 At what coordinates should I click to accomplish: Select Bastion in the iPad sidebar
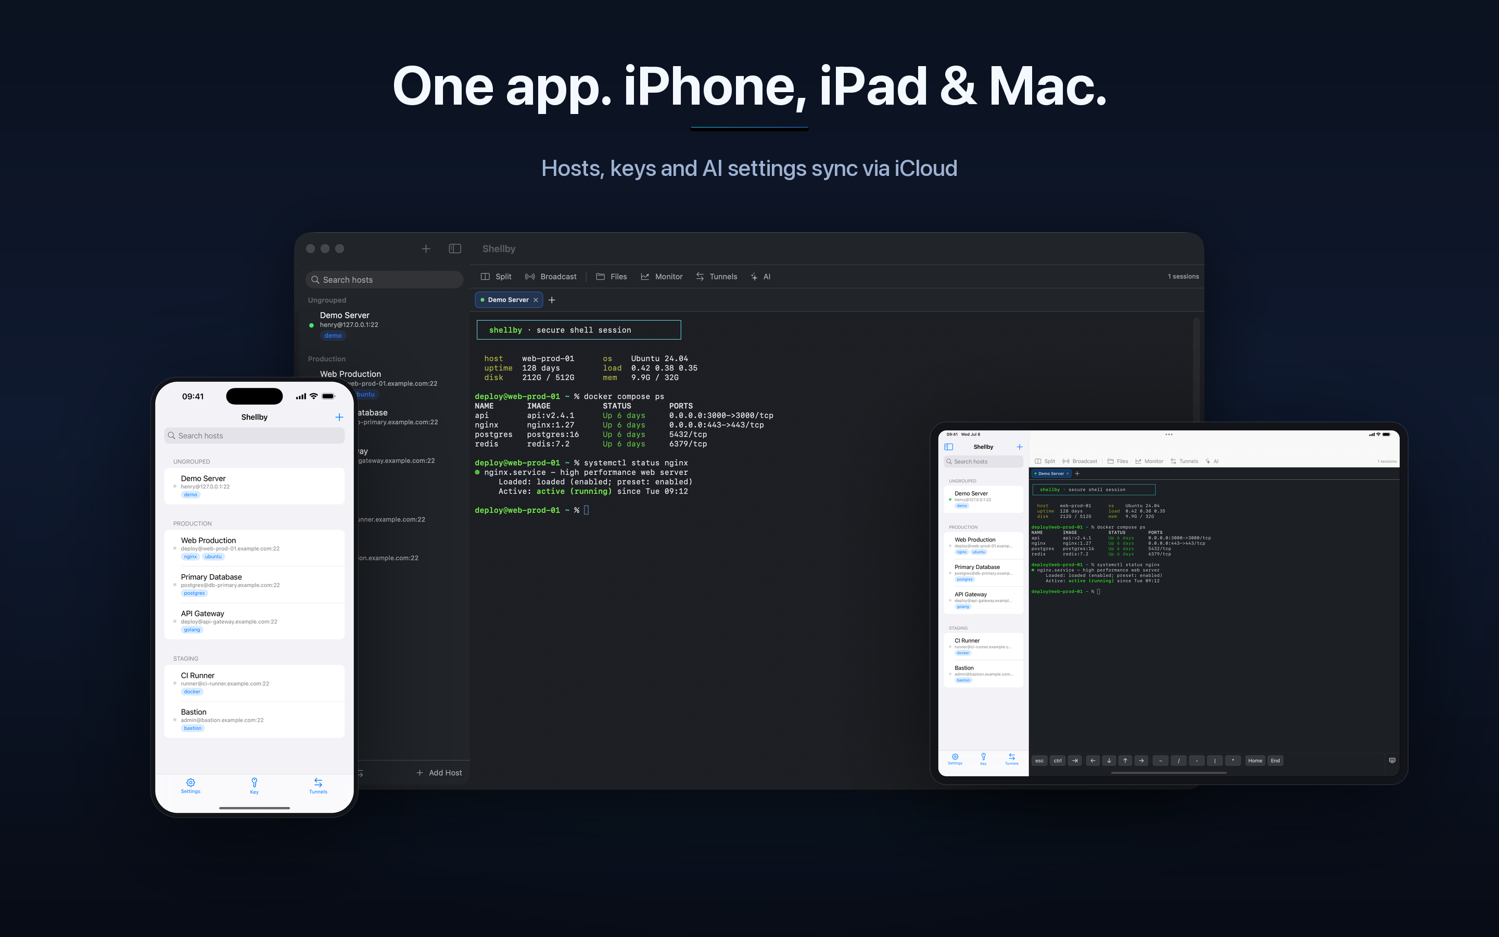pos(983,674)
